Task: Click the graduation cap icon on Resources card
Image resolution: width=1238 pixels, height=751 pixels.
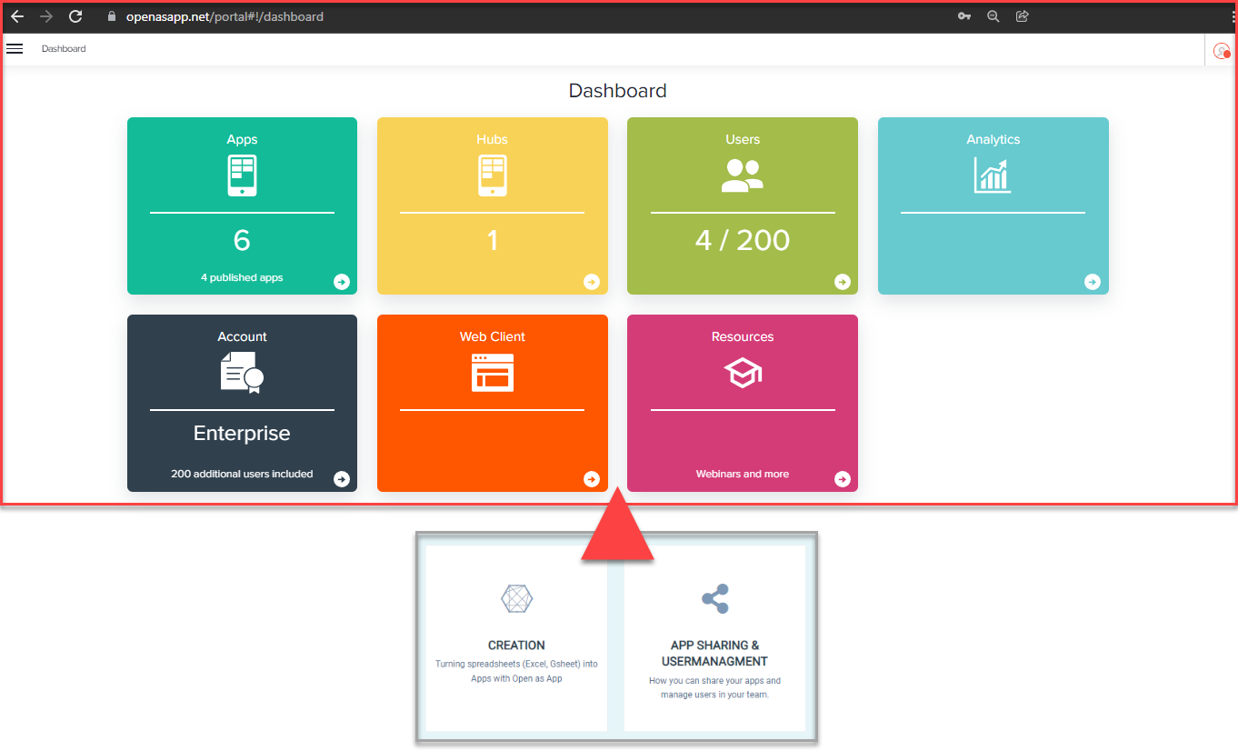Action: click(x=743, y=373)
